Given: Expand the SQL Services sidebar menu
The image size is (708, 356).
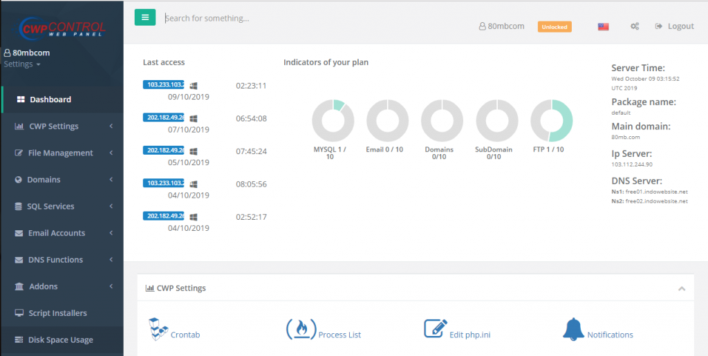Looking at the screenshot, I should click(x=62, y=207).
